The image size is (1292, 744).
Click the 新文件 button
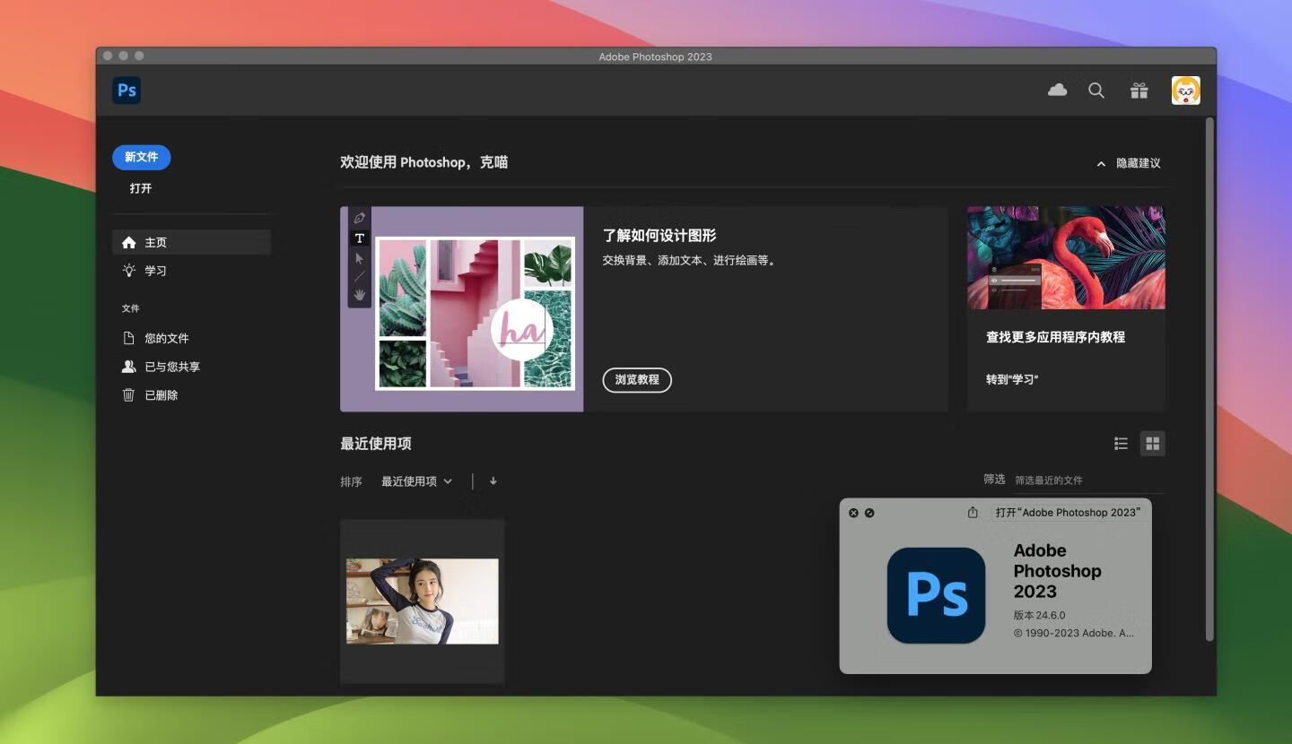[x=142, y=157]
